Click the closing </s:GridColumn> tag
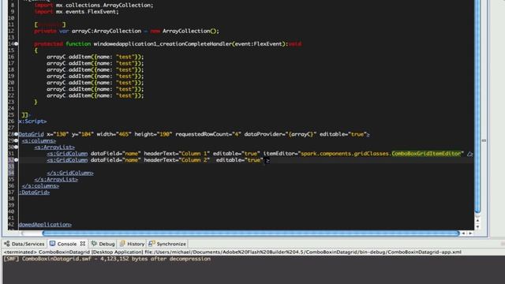The height and width of the screenshot is (284, 505). [x=70, y=173]
